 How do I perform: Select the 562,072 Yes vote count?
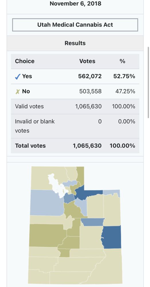(x=90, y=76)
